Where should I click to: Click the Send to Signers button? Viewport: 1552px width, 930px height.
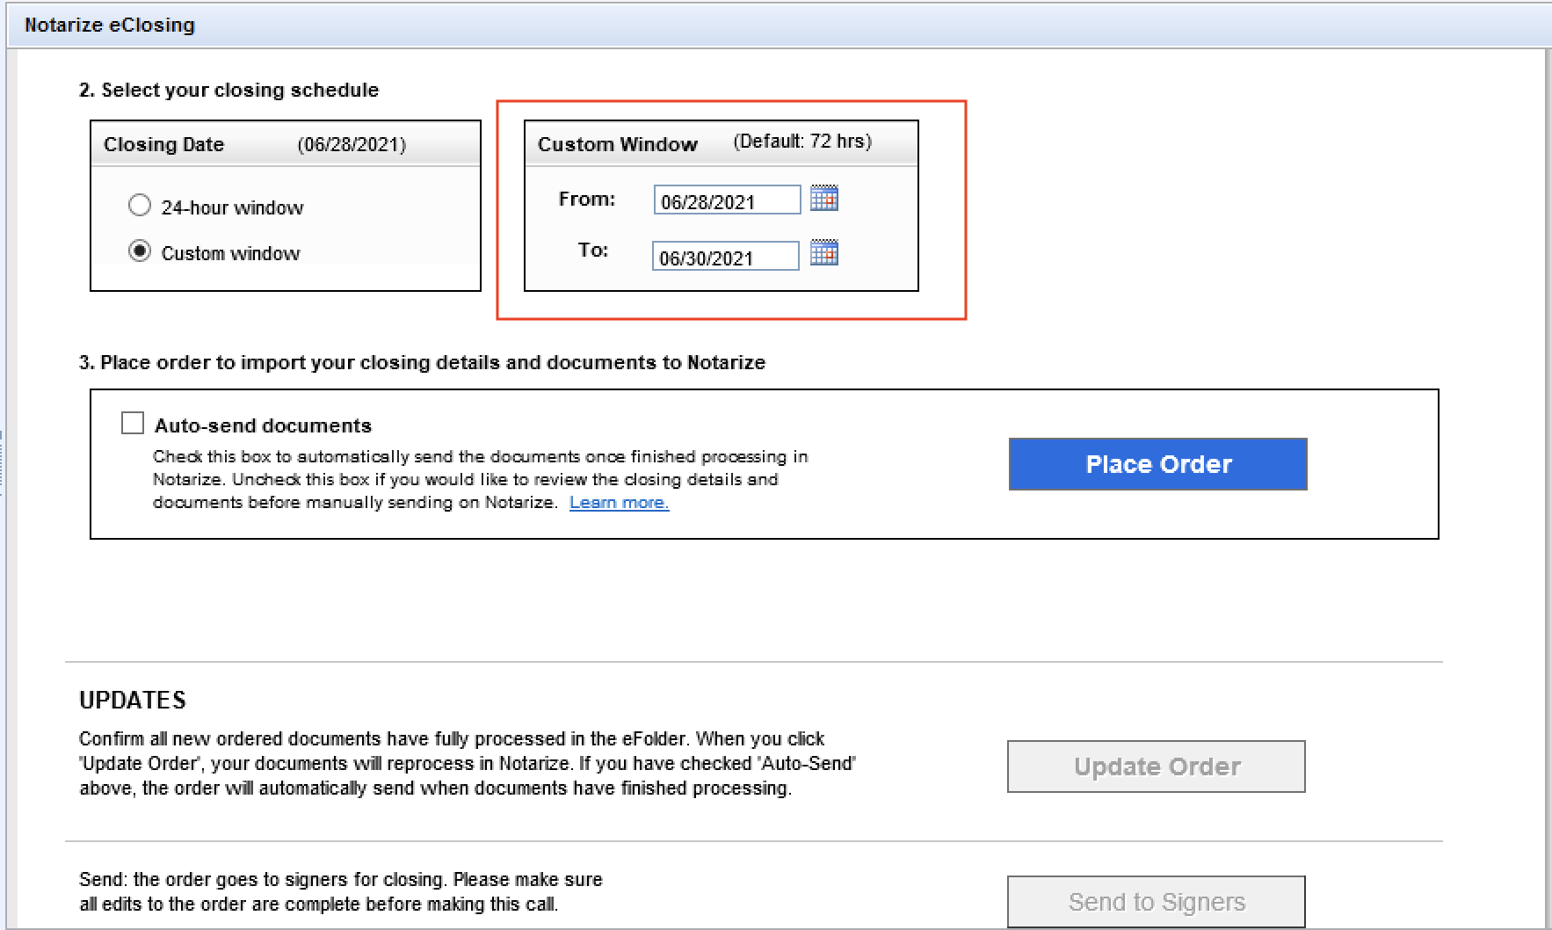pyautogui.click(x=1157, y=902)
